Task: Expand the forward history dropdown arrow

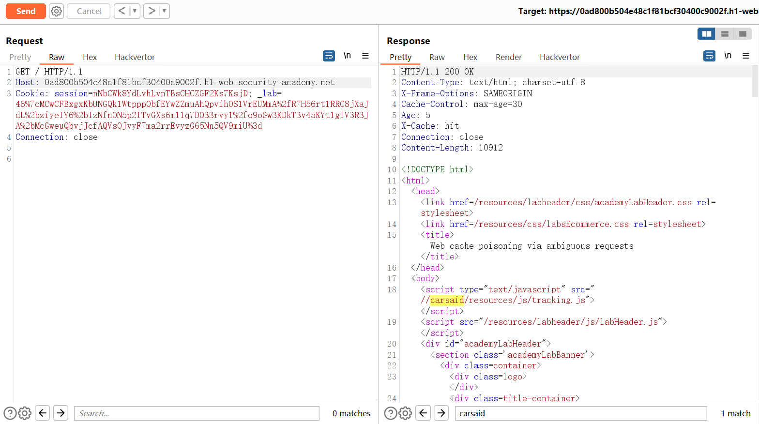Action: (164, 11)
